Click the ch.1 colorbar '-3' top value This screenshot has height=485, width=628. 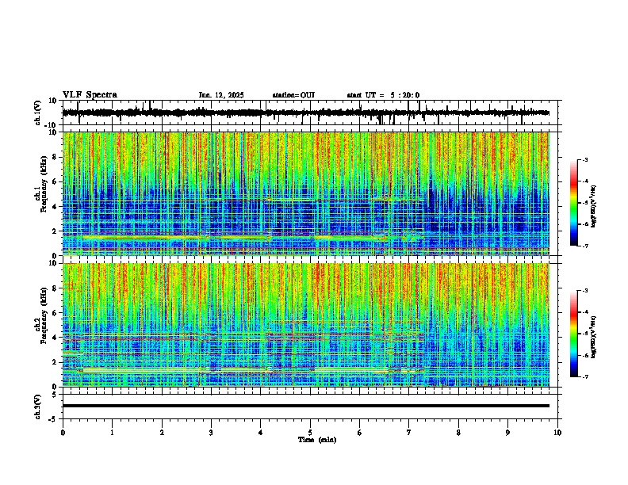[584, 160]
